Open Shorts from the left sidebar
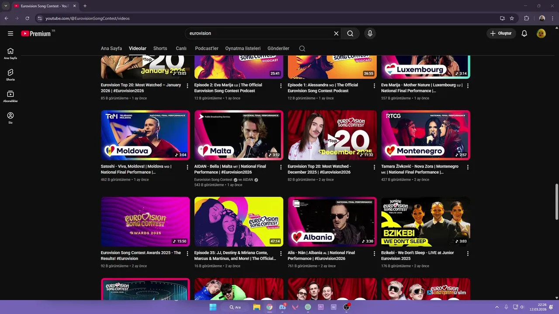 point(10,75)
